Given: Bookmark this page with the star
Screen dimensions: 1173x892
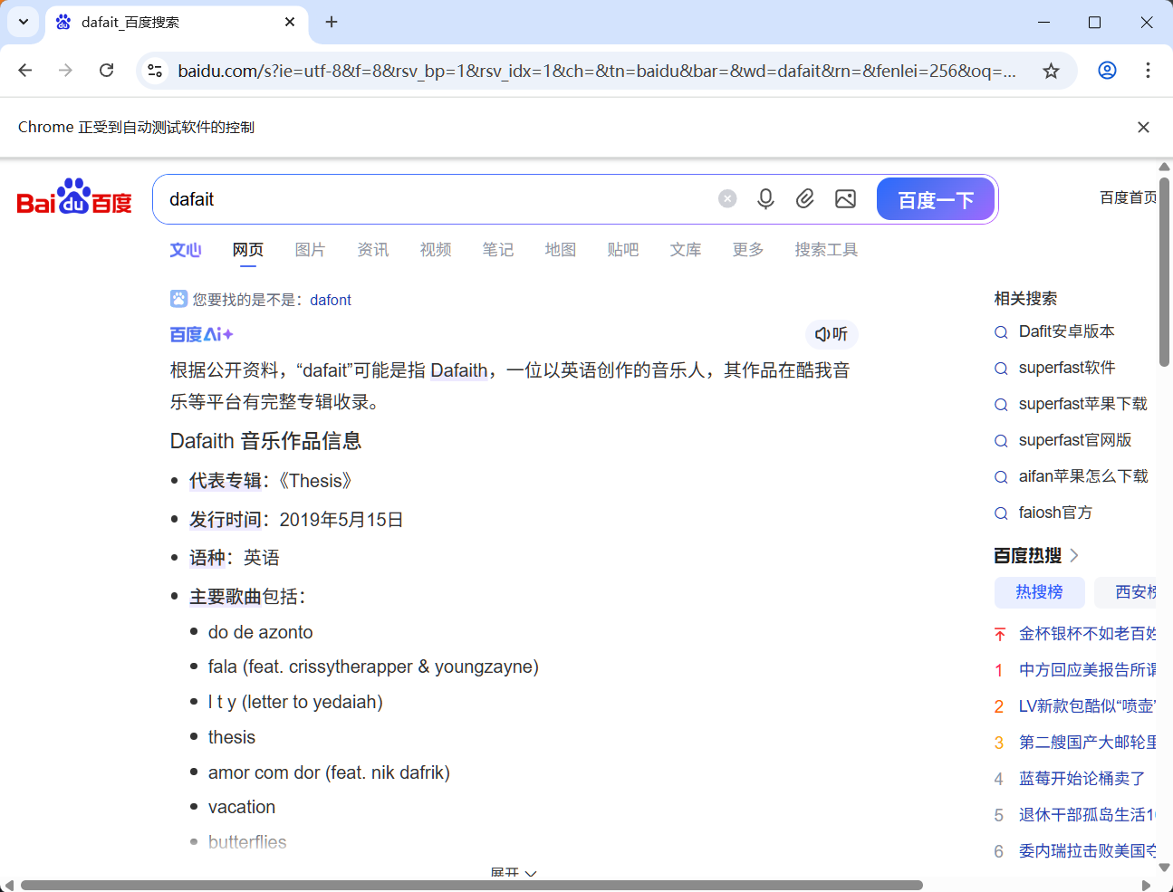Looking at the screenshot, I should click(x=1051, y=71).
